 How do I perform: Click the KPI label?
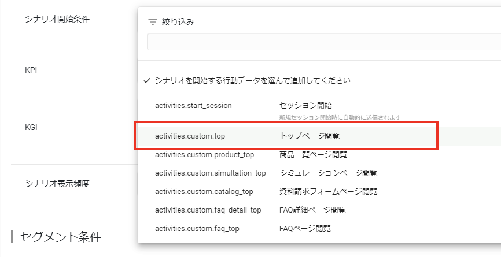31,70
